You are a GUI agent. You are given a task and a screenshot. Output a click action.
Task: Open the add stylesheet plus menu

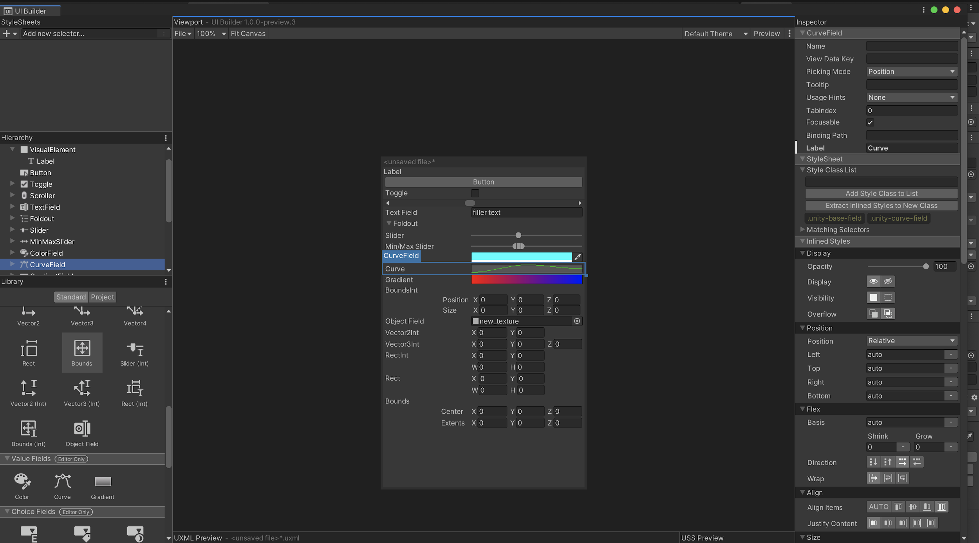(x=10, y=34)
